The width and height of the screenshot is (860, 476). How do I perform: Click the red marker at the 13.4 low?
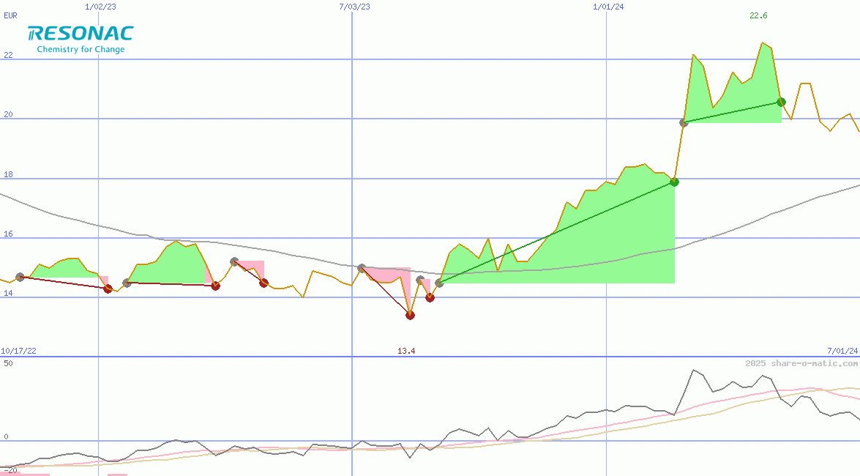[x=410, y=315]
